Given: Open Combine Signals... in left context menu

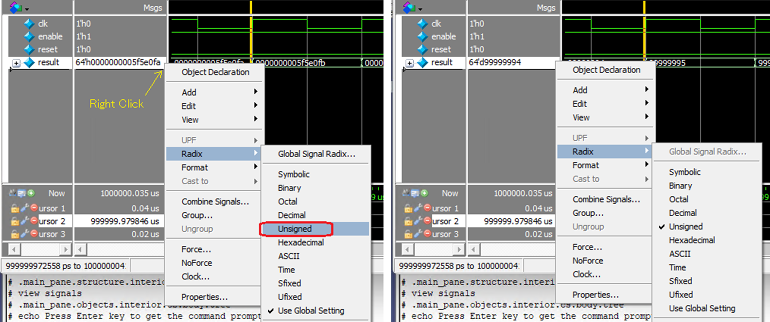Looking at the screenshot, I should point(215,201).
